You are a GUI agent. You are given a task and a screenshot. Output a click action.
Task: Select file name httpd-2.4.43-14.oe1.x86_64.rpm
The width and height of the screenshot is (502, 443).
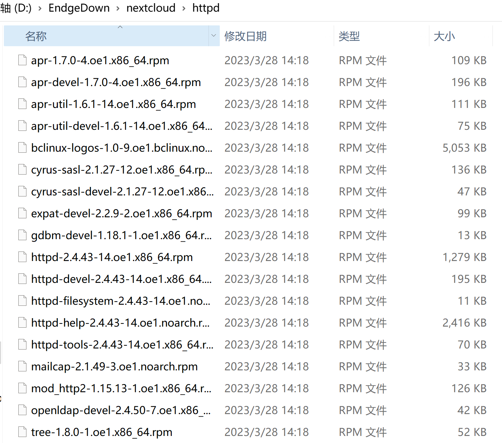(112, 257)
